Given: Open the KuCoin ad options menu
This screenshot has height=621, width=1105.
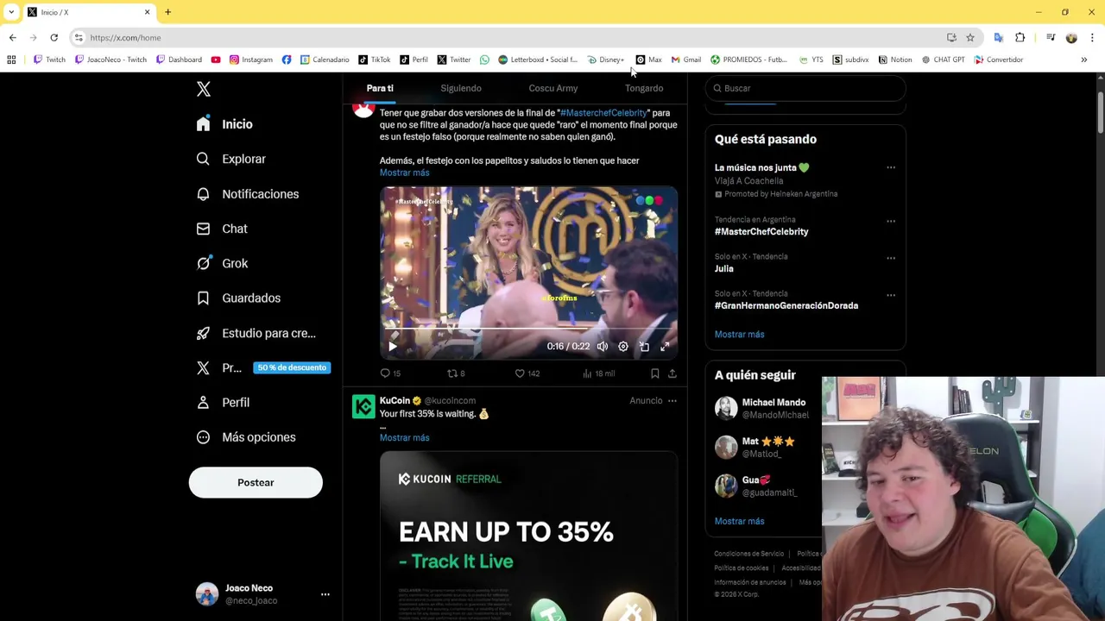Looking at the screenshot, I should tap(672, 400).
